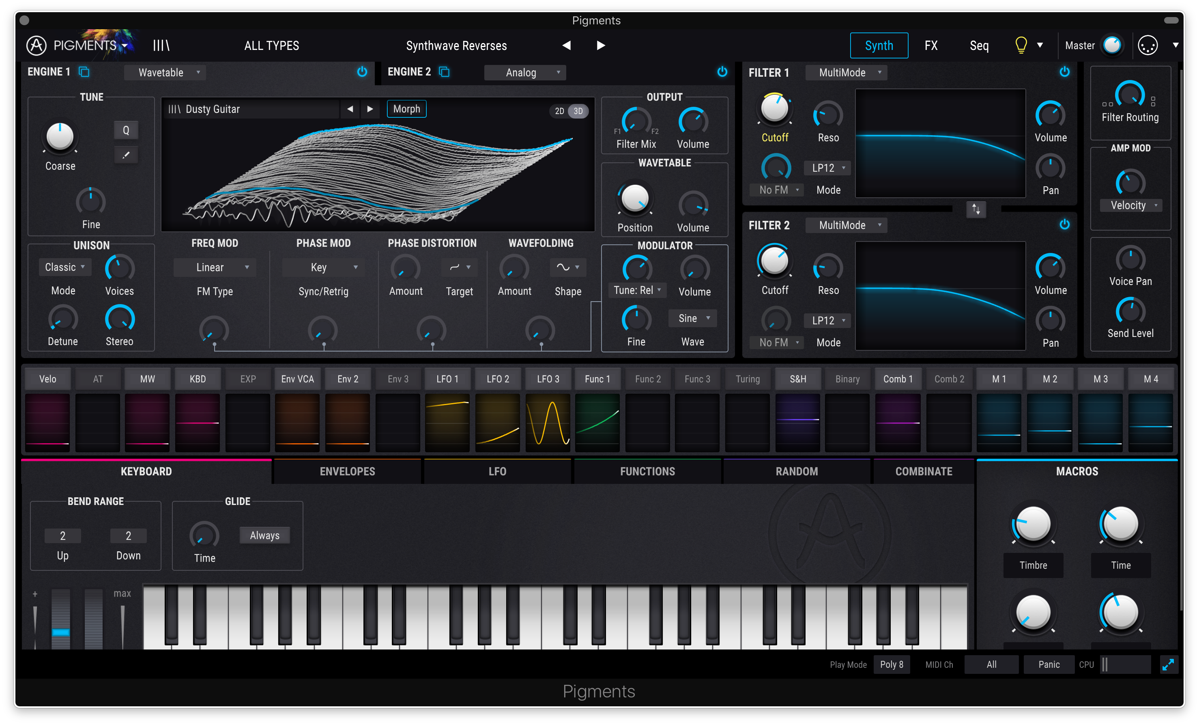Switch wavetable view to 2D
Image resolution: width=1199 pixels, height=725 pixels.
(x=560, y=111)
